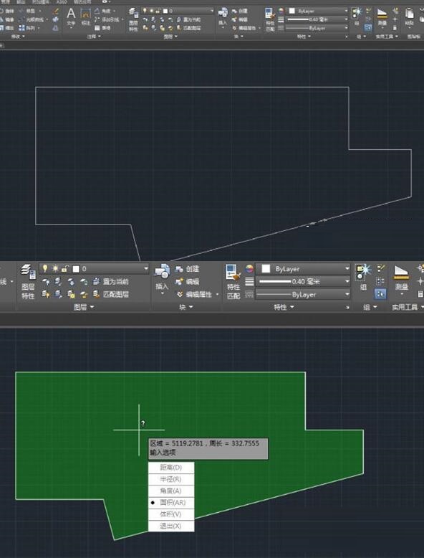The image size is (424, 558).
Task: Click 文字 text tool in upper ribbon
Action: click(71, 16)
